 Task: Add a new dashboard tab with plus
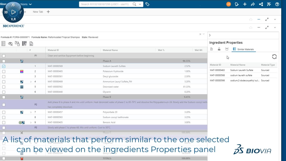[x=48, y=12]
